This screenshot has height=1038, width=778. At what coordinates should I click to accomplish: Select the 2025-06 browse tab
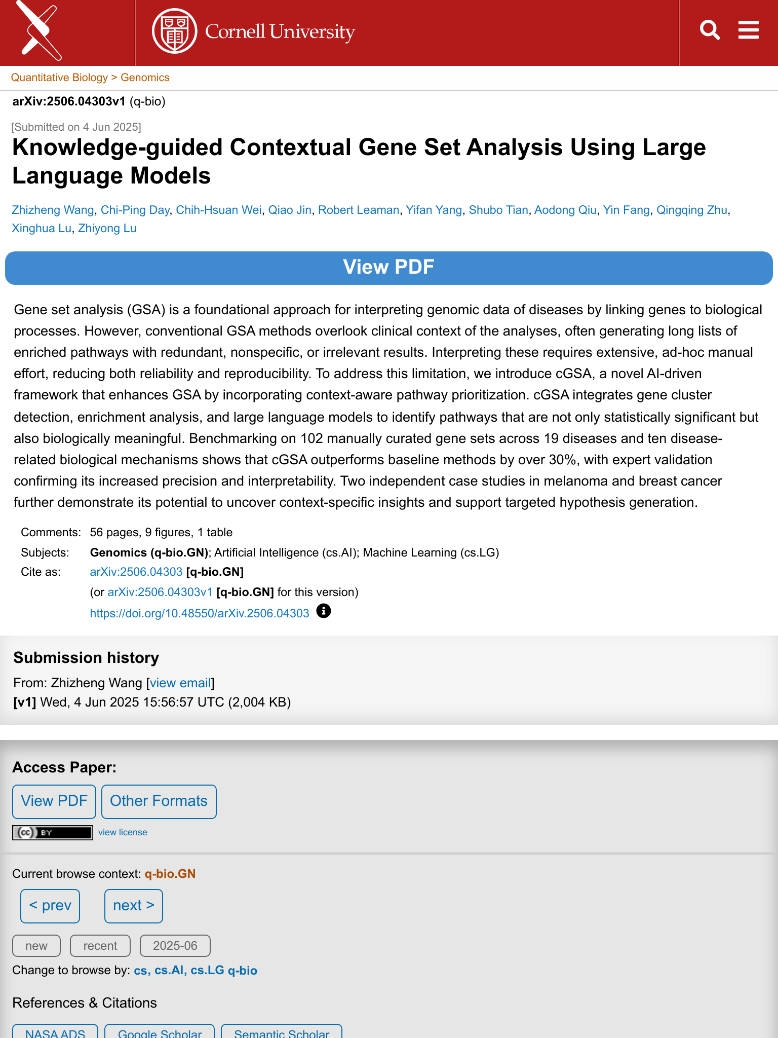tap(175, 946)
